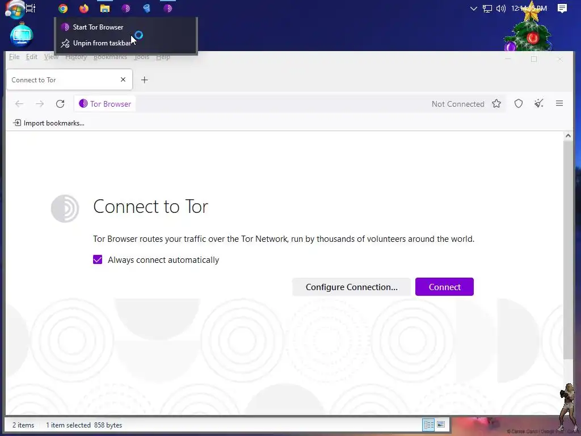The height and width of the screenshot is (436, 581).
Task: Open the Help menu
Action: pos(163,57)
